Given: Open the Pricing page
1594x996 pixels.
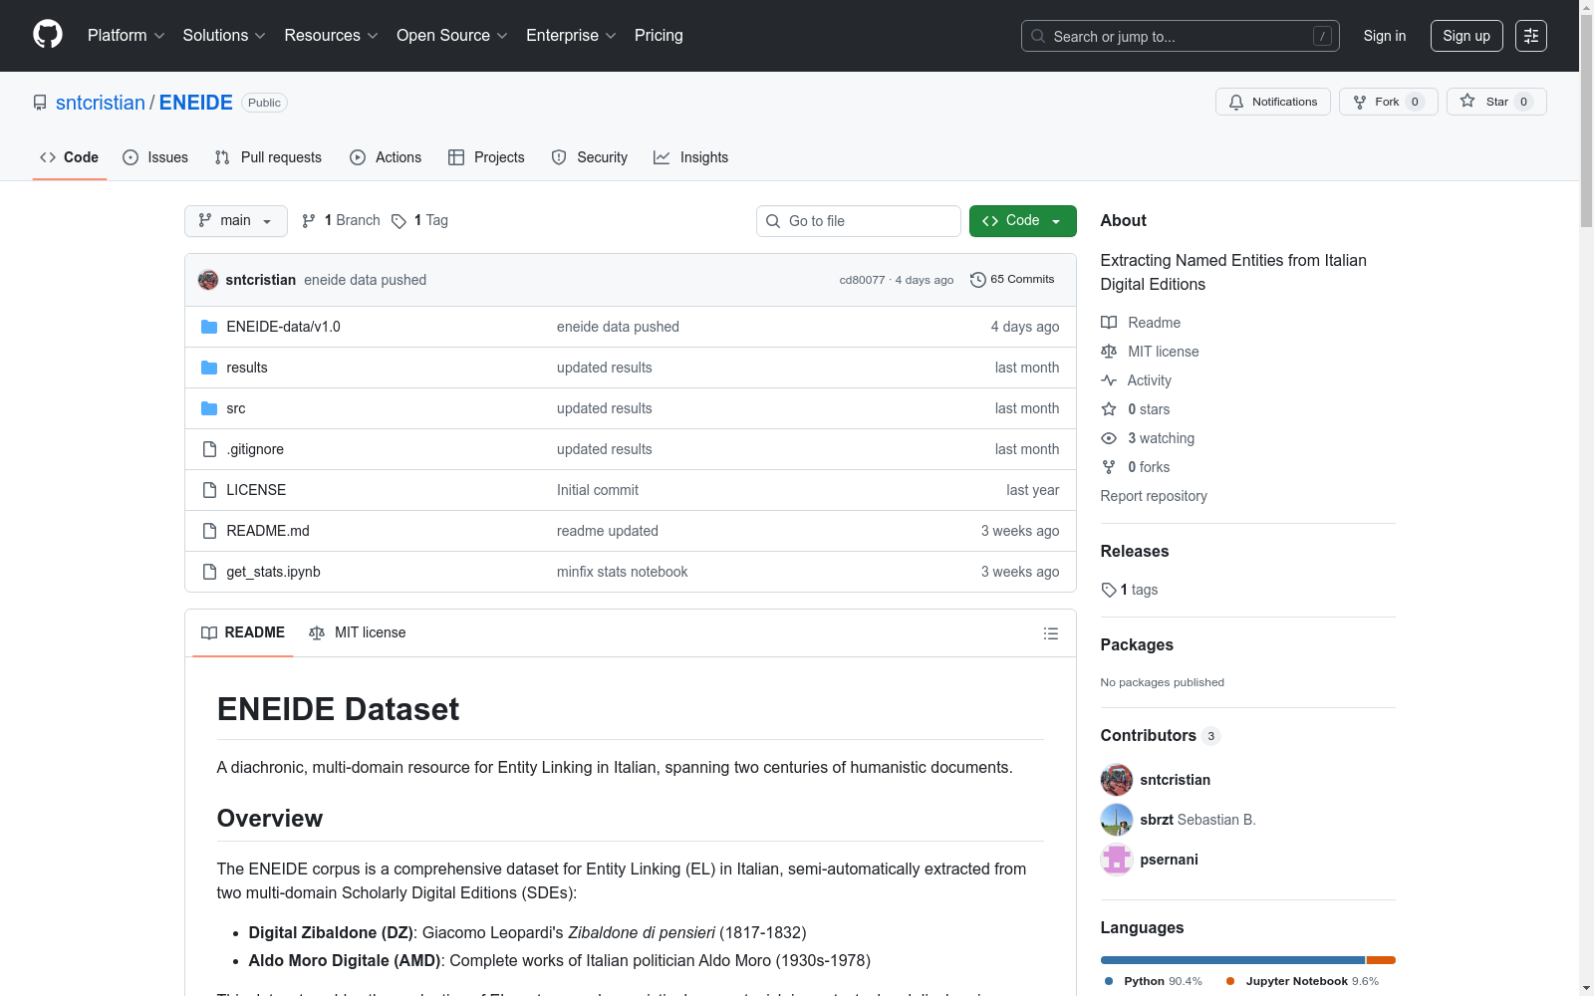Looking at the screenshot, I should click(x=659, y=36).
